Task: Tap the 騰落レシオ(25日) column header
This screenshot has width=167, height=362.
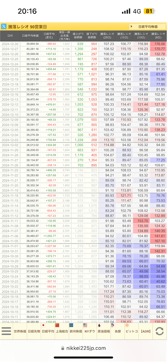Action: [x=107, y=36]
